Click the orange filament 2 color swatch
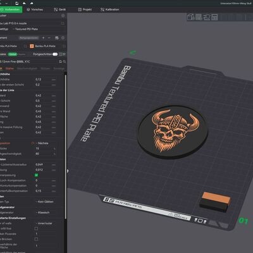253x253 pixels. pyautogui.click(x=32, y=46)
